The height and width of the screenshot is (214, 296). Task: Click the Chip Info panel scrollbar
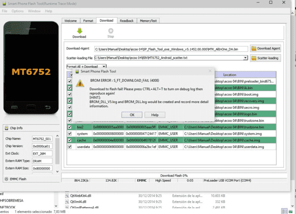point(57,151)
